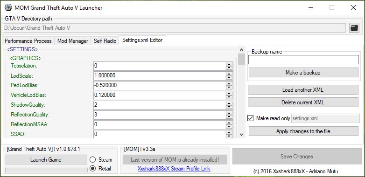Select the Self Radio tab
365x177 pixels.
(105, 41)
